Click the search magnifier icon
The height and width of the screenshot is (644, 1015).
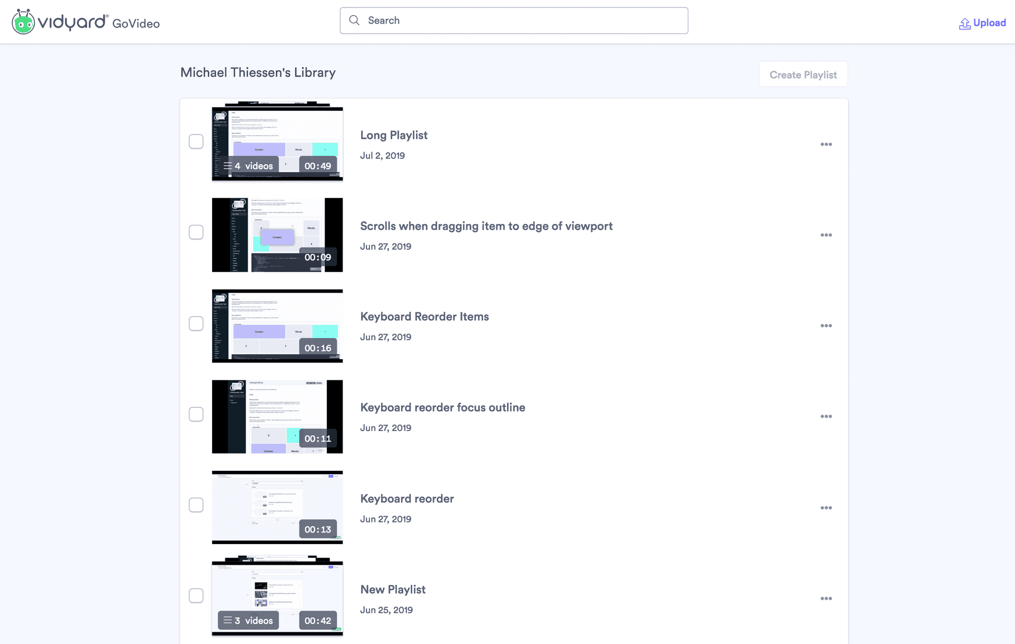click(354, 20)
